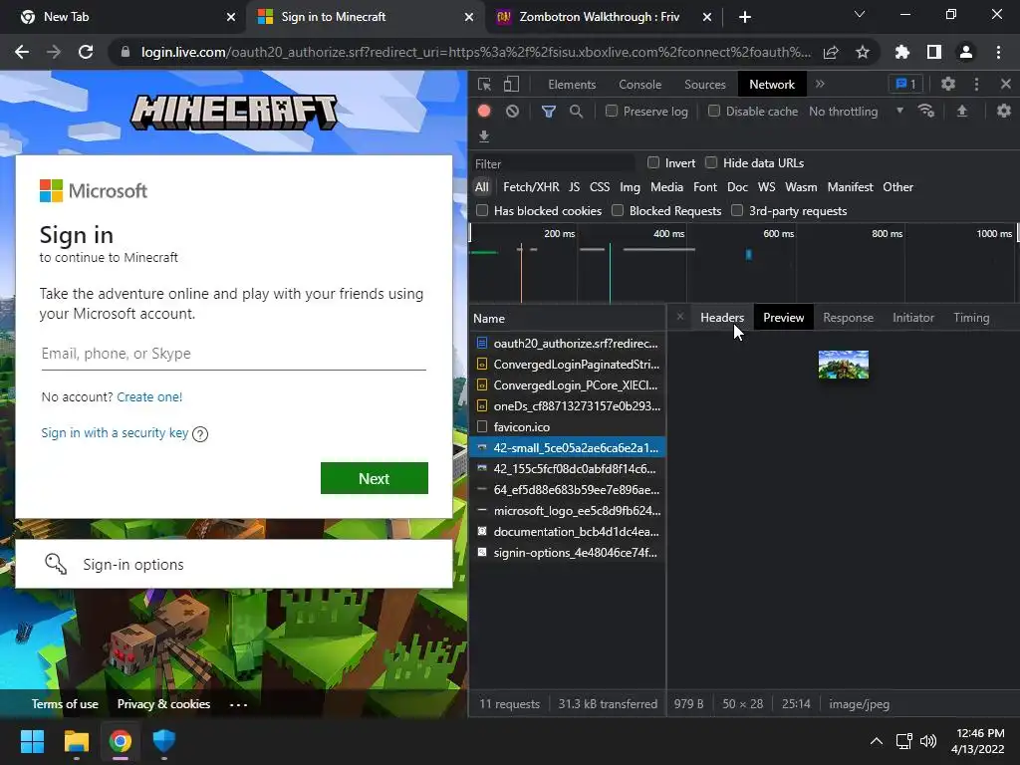Open DevTools customize three-dot menu
Screen dimensions: 1020x765
[x=976, y=84]
